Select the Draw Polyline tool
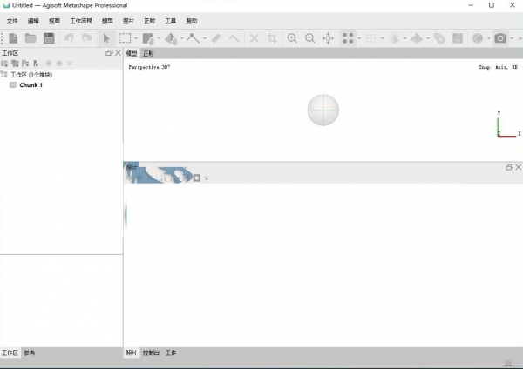The image size is (523, 369). (194, 38)
